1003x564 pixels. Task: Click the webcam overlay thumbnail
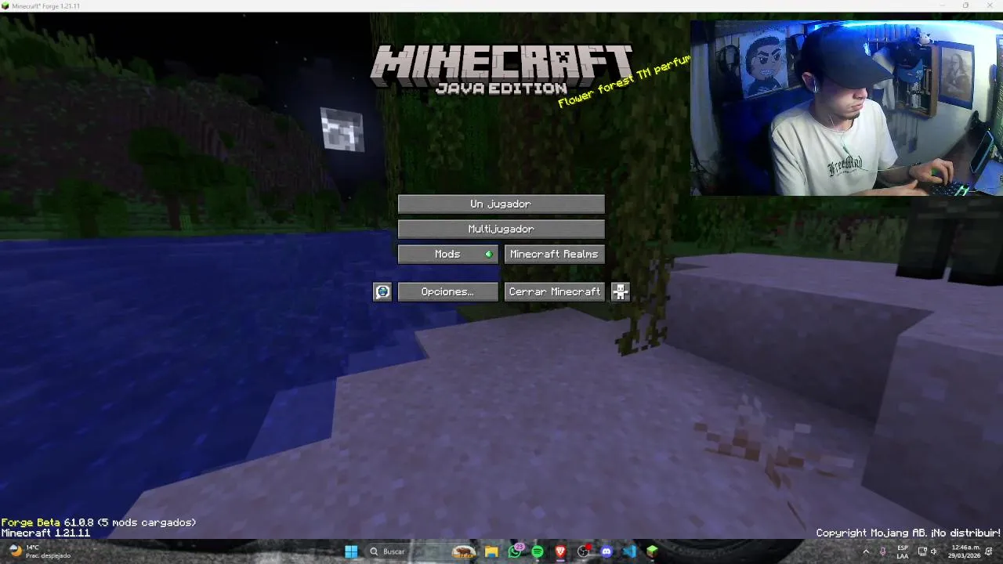[x=846, y=107]
